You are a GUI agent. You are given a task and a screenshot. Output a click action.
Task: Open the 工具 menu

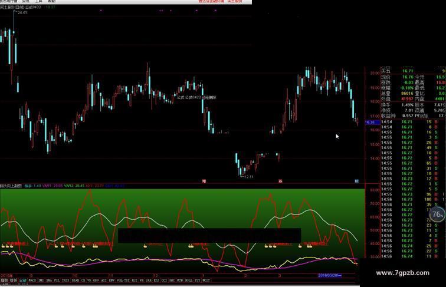[x=39, y=1]
